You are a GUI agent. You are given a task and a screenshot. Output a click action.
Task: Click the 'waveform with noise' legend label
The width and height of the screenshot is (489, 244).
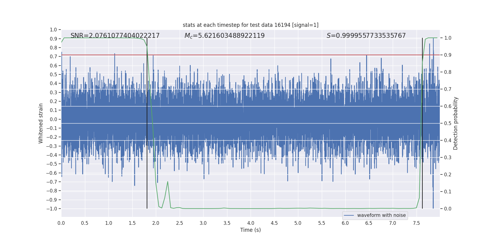[381, 215]
